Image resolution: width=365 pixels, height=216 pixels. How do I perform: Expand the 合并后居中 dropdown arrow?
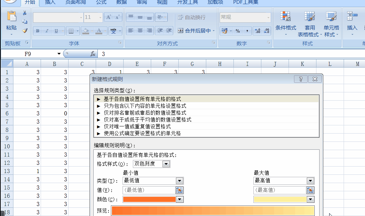[x=213, y=31]
